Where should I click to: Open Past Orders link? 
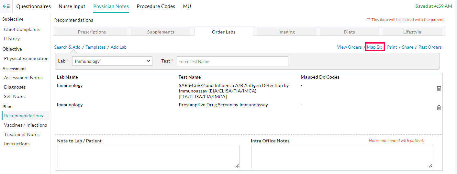pyautogui.click(x=430, y=47)
